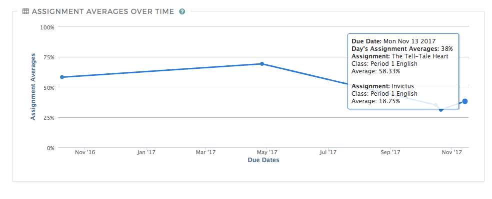Click the Sep '17 x-axis label
Viewport: 492px width, 199px height.
389,152
